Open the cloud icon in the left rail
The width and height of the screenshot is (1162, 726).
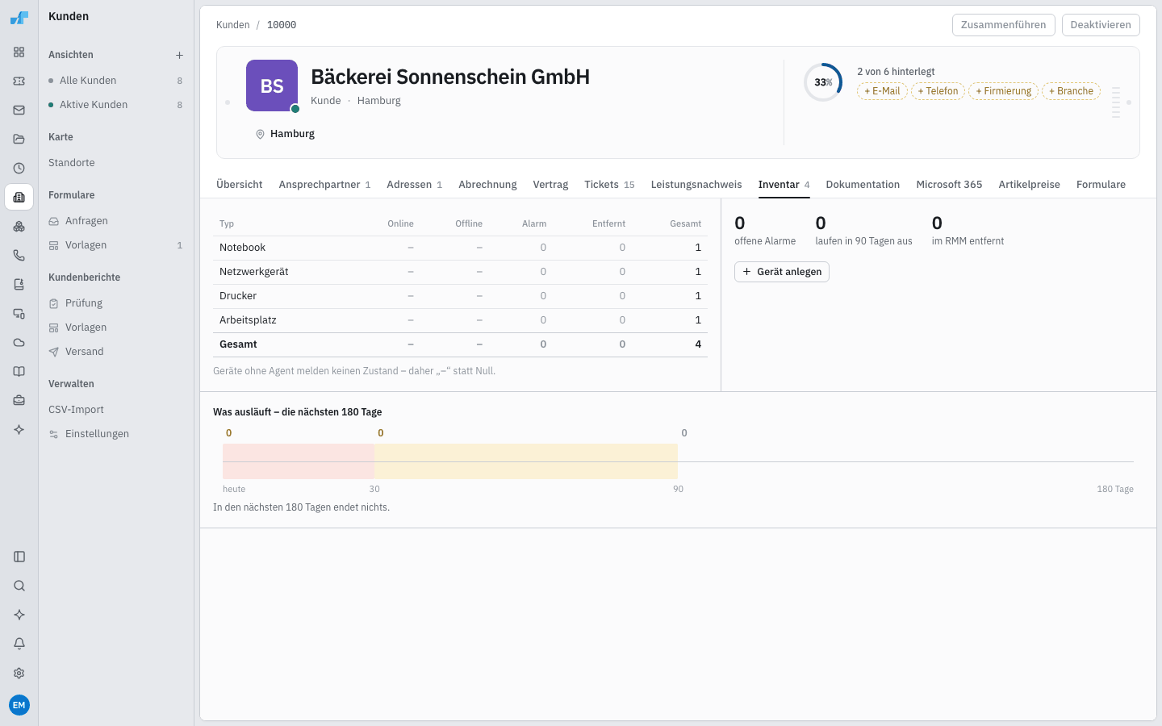[x=19, y=343]
